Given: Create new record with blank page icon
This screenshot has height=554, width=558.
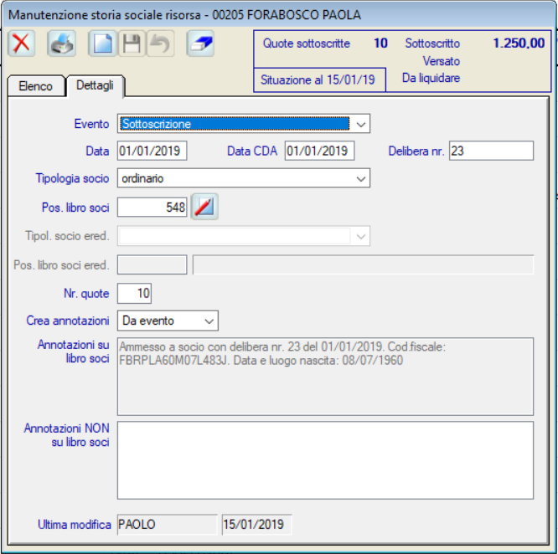Looking at the screenshot, I should point(102,44).
